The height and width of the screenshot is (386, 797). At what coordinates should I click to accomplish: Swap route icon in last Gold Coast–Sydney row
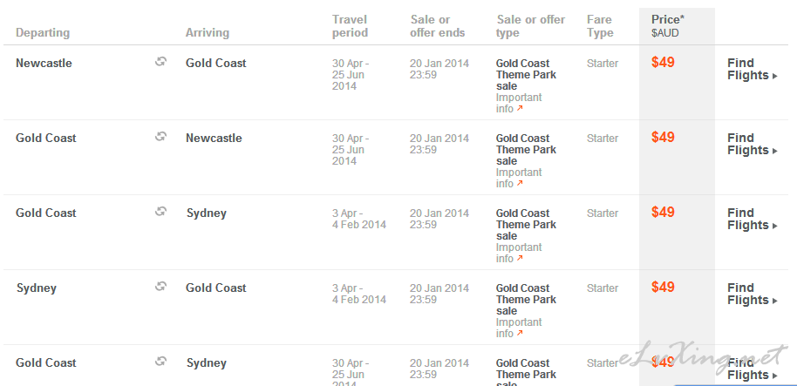coord(160,361)
